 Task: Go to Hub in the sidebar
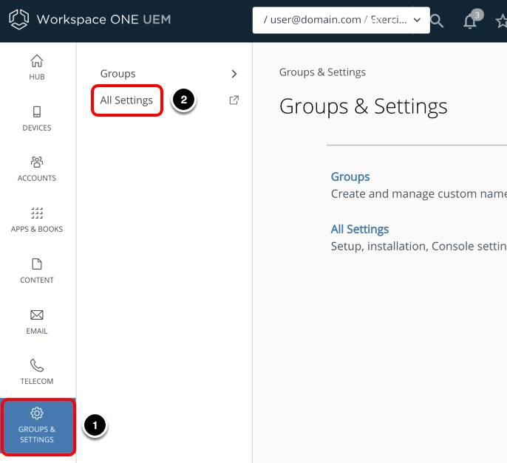click(37, 67)
